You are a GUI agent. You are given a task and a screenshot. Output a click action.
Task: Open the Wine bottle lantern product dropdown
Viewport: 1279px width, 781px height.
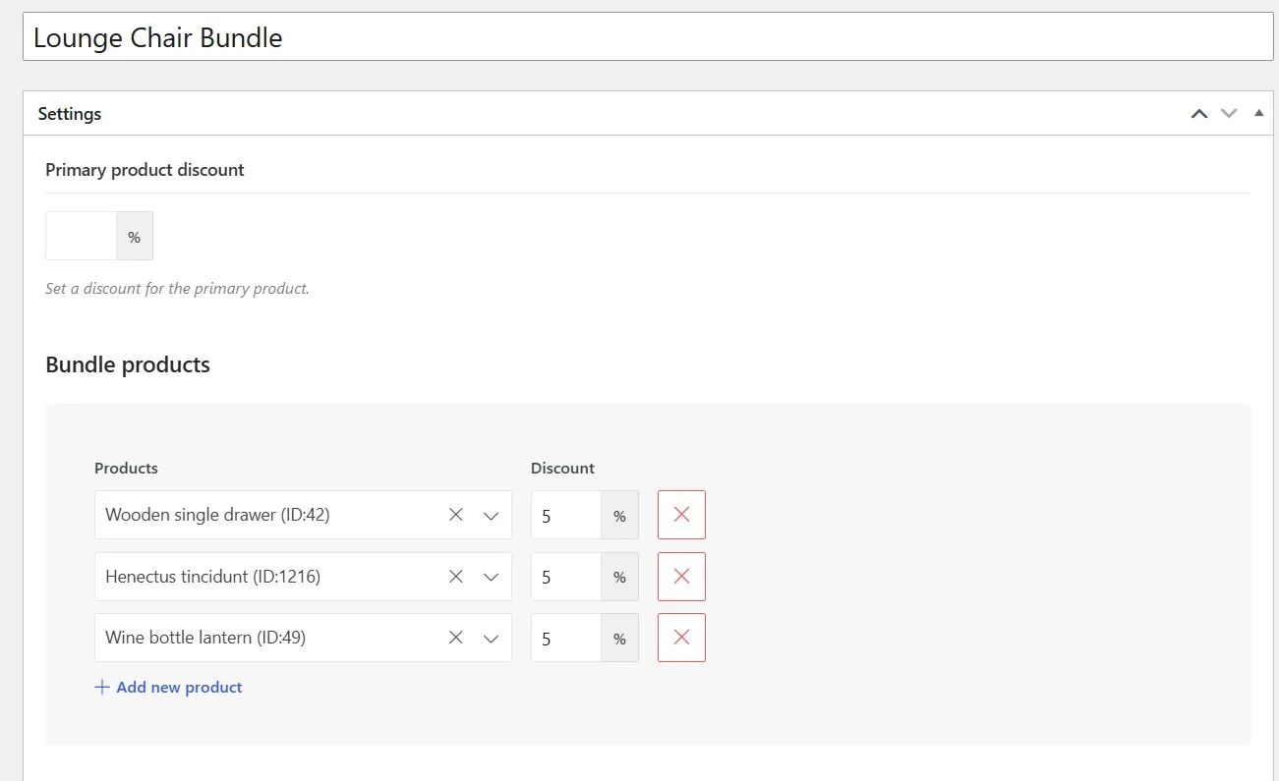492,638
